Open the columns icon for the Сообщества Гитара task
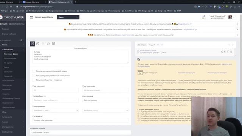 coord(225,52)
